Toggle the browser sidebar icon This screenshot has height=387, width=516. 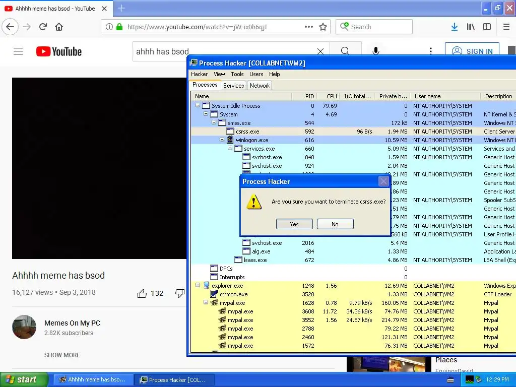[x=487, y=27]
